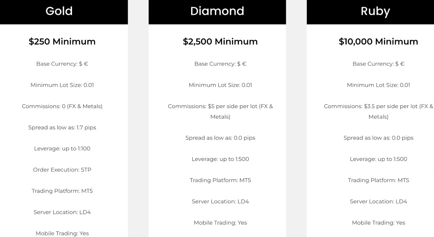Image resolution: width=434 pixels, height=237 pixels.
Task: Click the $2,500 Minimum heading
Action: (x=220, y=41)
